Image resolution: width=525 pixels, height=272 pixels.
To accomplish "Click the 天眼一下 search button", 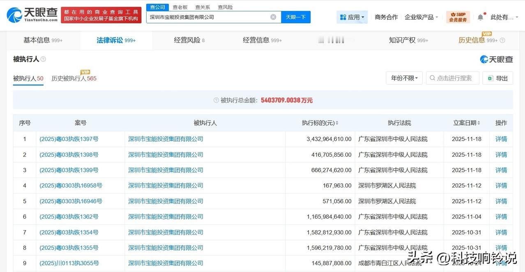I will (295, 16).
